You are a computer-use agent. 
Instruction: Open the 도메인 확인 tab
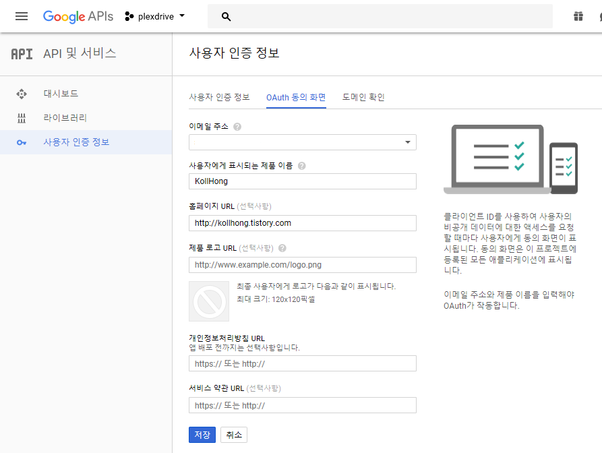pos(363,97)
